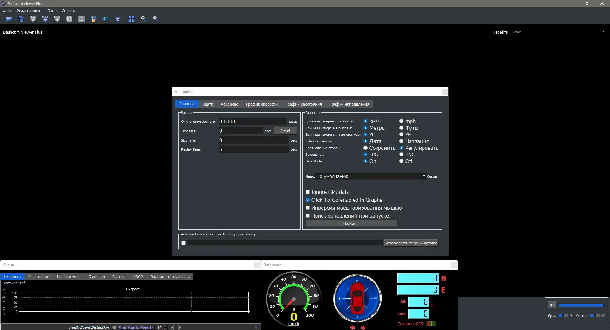Click the export MOV toolbar icon
Image resolution: width=610 pixels, height=330 pixels.
click(57, 19)
